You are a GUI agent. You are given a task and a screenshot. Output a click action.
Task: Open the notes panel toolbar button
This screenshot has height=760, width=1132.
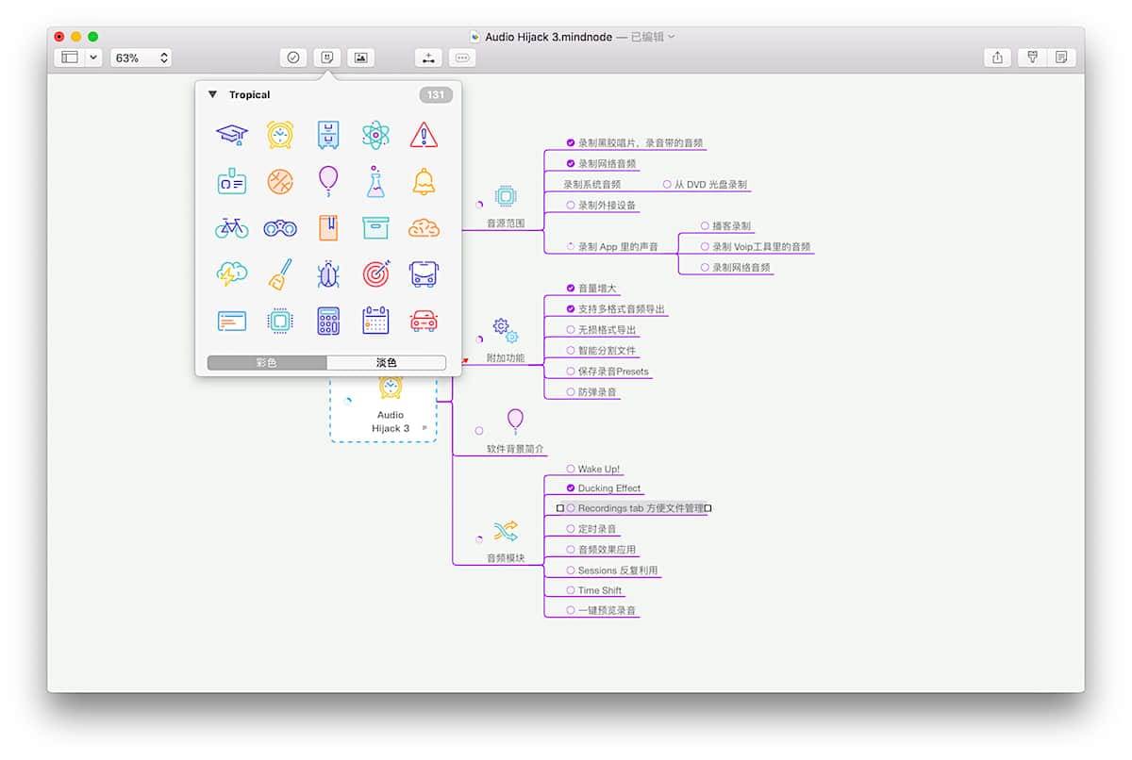pos(1061,58)
